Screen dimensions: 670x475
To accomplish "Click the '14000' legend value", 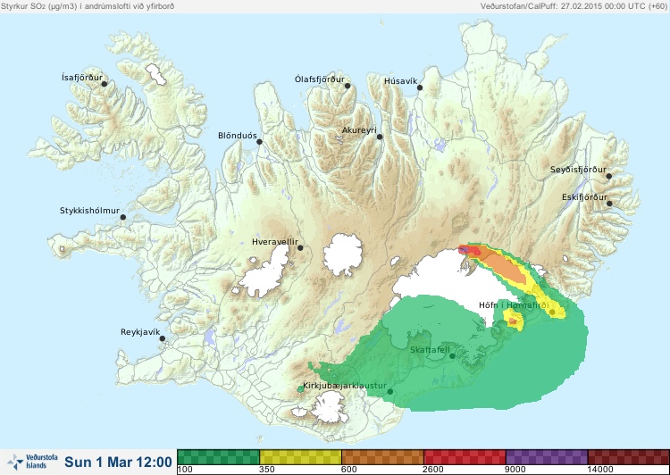I will point(600,470).
